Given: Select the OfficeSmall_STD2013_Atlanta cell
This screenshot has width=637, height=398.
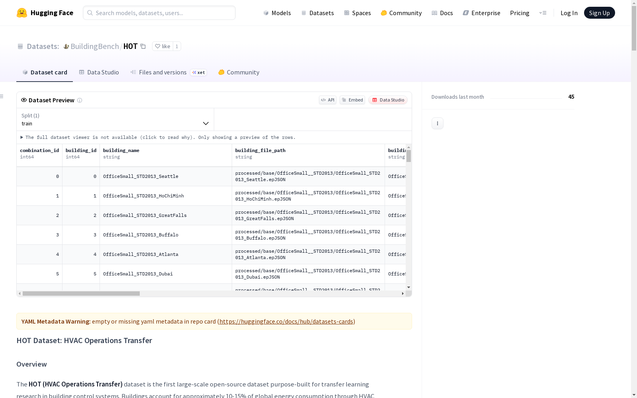Looking at the screenshot, I should 166,254.
